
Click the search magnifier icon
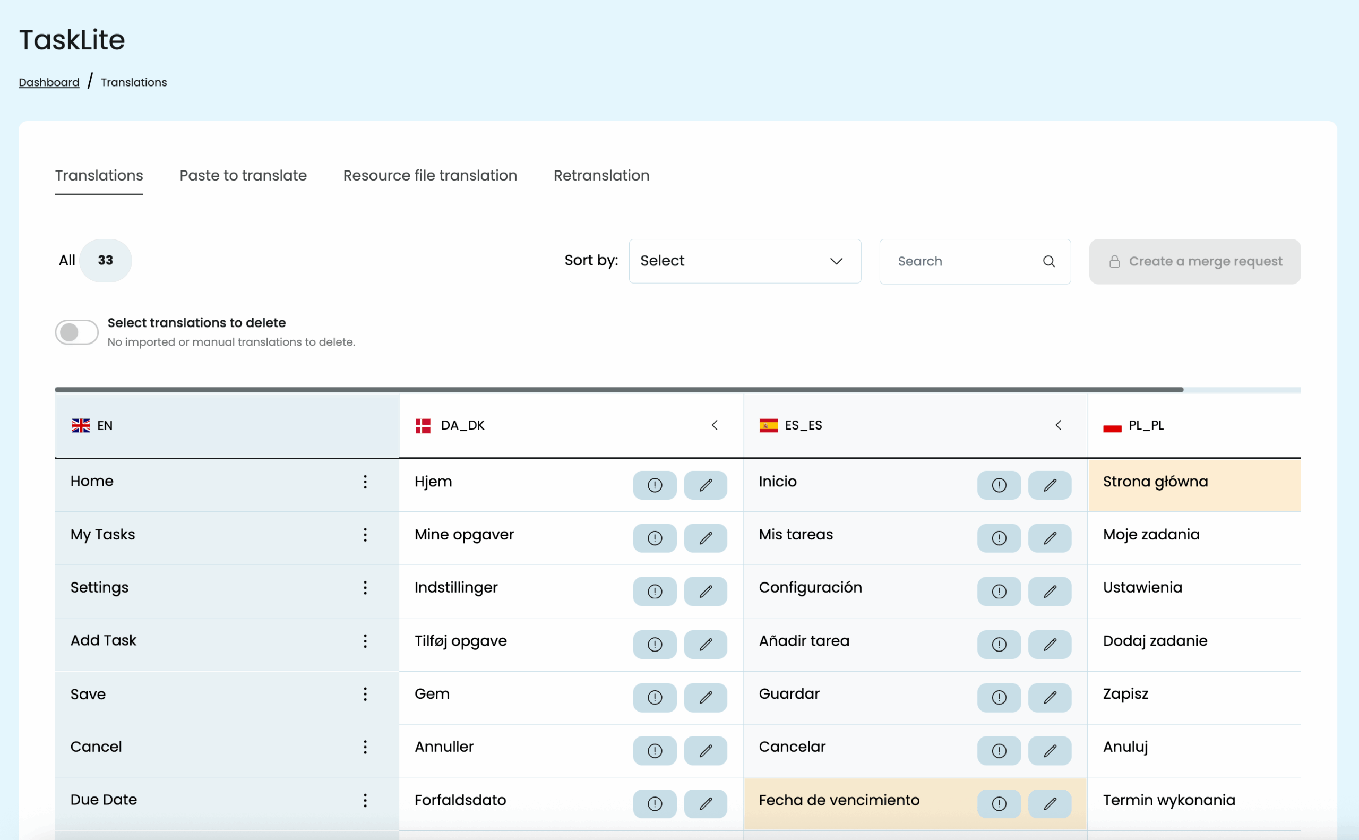[1048, 261]
